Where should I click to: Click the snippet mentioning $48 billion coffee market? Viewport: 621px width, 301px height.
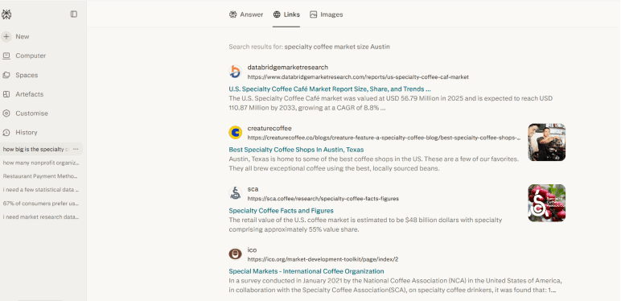[365, 225]
